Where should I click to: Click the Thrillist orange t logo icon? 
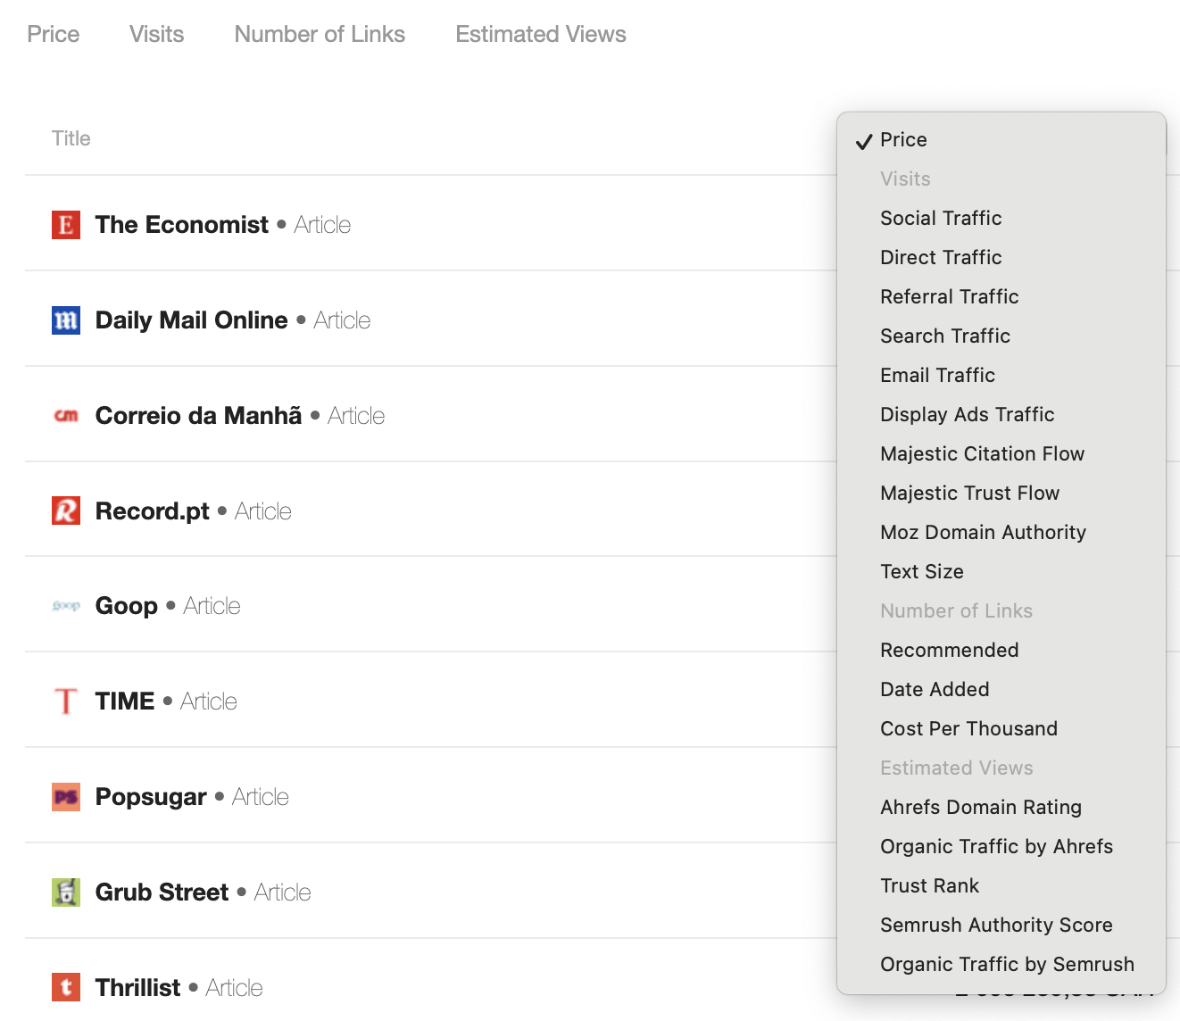[66, 987]
